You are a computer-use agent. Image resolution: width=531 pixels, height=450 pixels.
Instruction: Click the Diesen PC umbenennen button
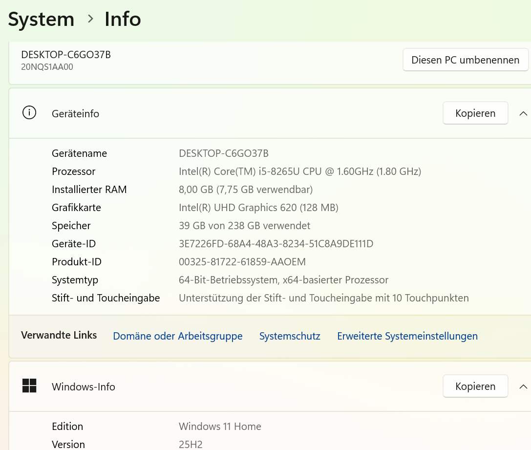coord(466,60)
